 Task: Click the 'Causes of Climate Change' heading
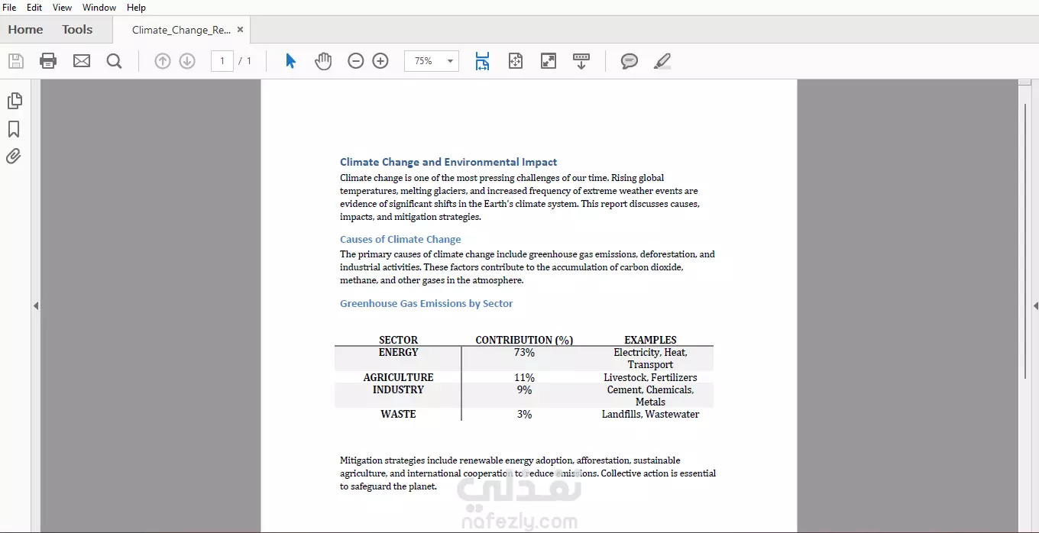click(x=400, y=239)
